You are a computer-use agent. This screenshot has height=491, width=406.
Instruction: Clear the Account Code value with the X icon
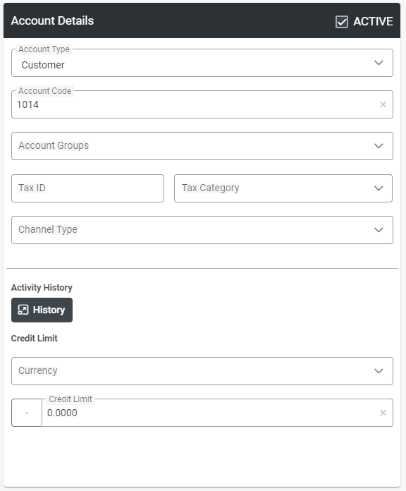[383, 104]
